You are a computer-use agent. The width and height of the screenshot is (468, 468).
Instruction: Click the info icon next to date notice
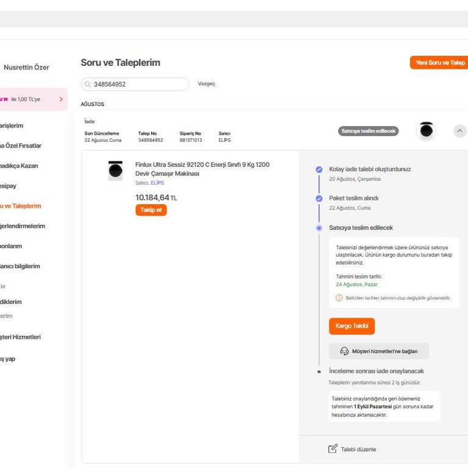pos(339,298)
